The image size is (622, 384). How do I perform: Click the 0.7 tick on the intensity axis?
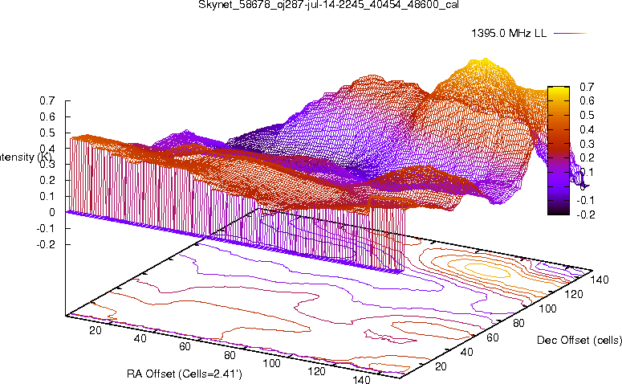[x=47, y=101]
